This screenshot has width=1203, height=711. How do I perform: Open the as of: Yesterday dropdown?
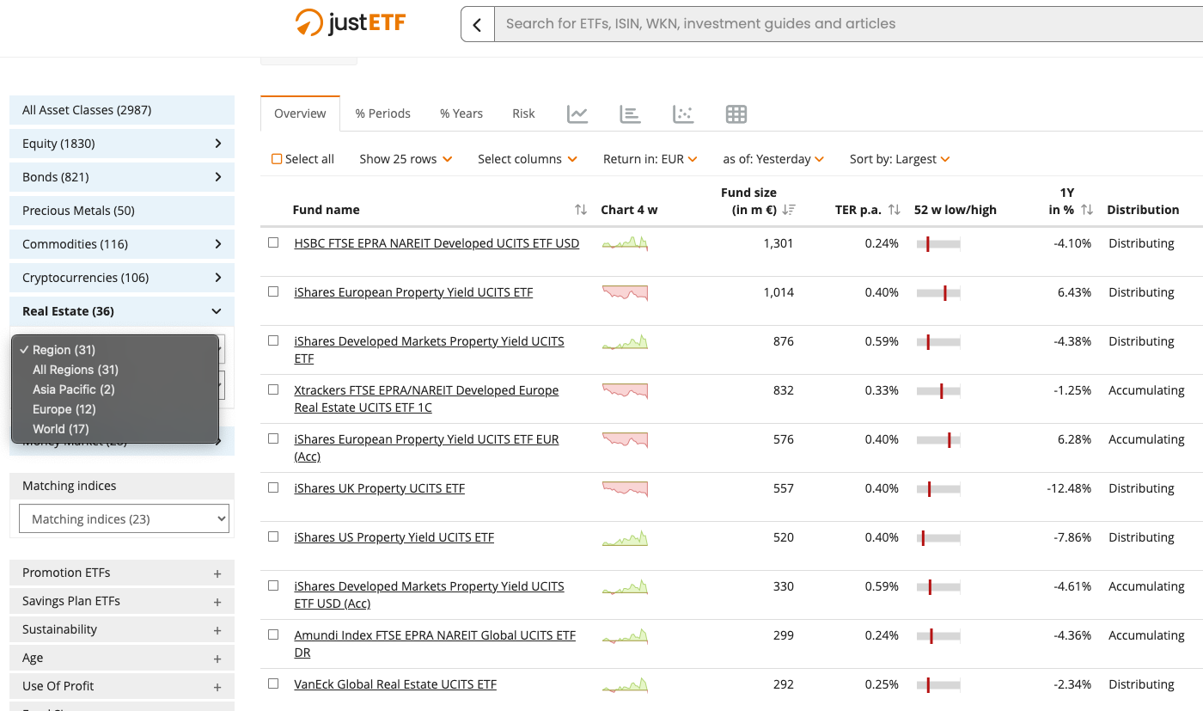pyautogui.click(x=773, y=159)
